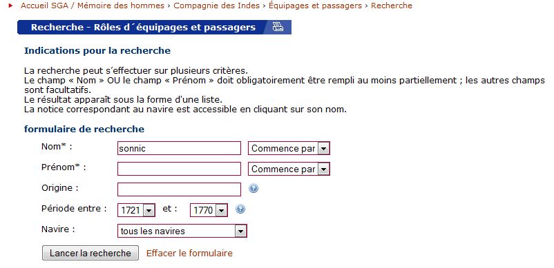Click the red arrow before Accueil SGA
This screenshot has height=268, width=554.
(10, 6)
